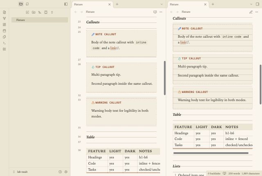Viewport: 262px width, 176px height.
Task: Click breadcrumb 'Fixture' title in right pane header
Action: (x=186, y=12)
